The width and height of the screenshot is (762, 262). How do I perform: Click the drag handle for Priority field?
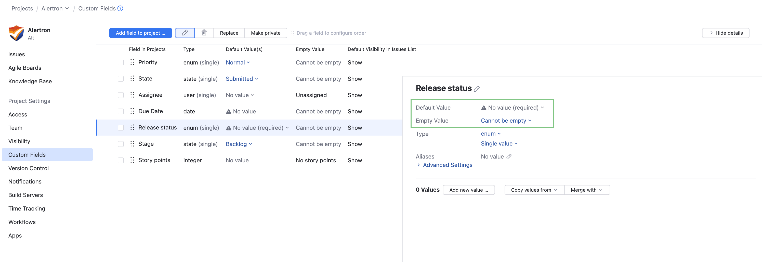(x=132, y=62)
